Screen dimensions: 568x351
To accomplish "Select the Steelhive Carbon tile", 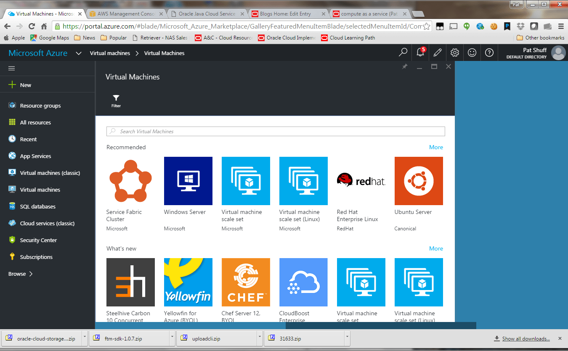I will (x=130, y=290).
